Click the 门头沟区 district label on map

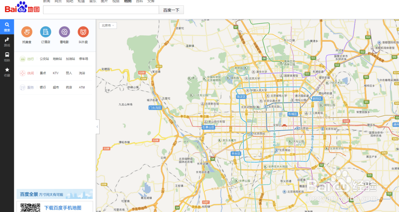coord(155,108)
